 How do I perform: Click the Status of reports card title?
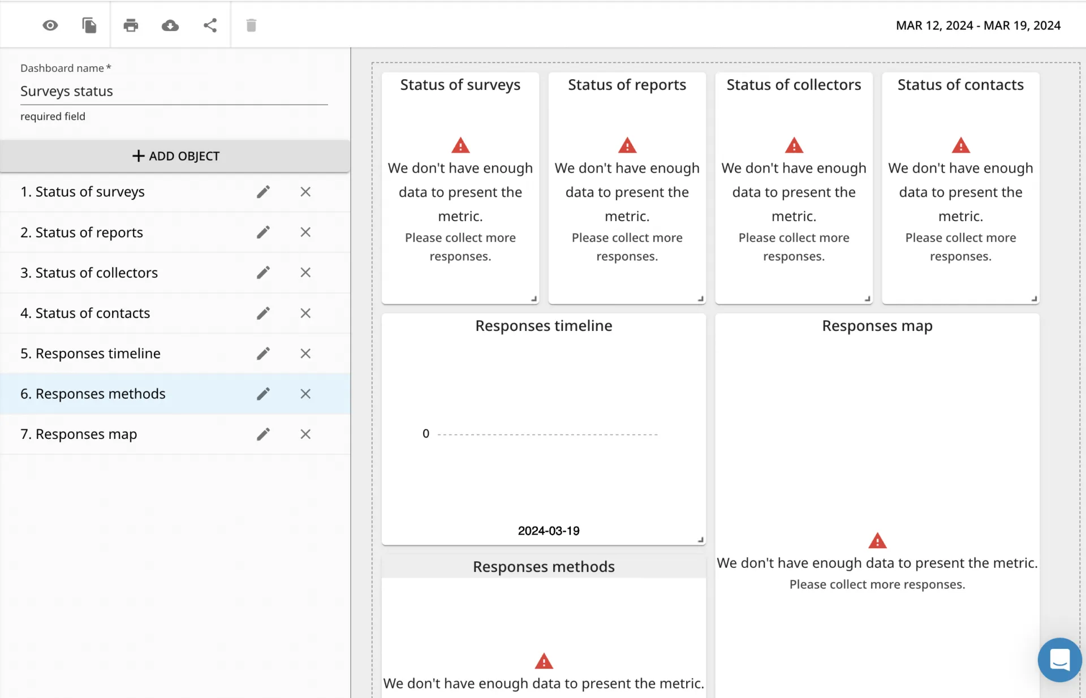click(627, 85)
